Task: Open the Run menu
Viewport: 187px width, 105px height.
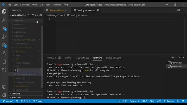Action: click(x=47, y=5)
